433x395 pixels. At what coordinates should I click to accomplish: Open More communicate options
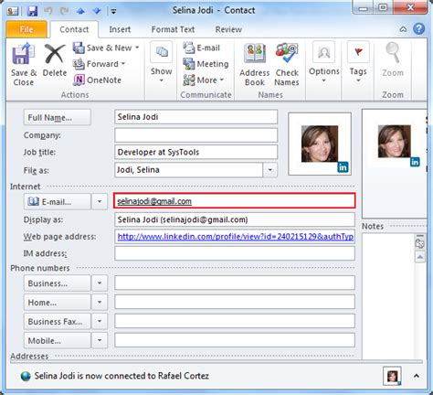tap(203, 80)
